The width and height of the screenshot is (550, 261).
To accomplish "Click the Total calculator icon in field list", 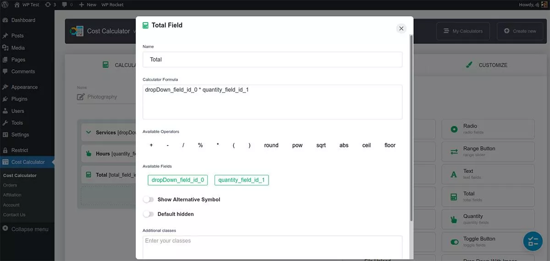I will tap(454, 197).
